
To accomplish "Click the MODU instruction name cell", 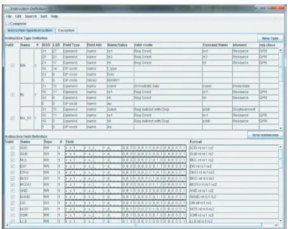I will (x=32, y=185).
